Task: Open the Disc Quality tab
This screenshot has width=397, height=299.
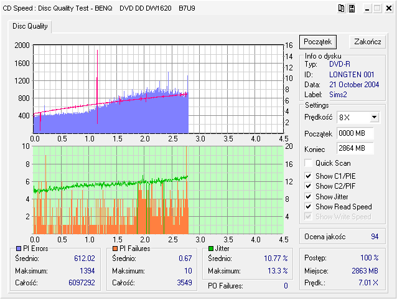Action: [30, 26]
